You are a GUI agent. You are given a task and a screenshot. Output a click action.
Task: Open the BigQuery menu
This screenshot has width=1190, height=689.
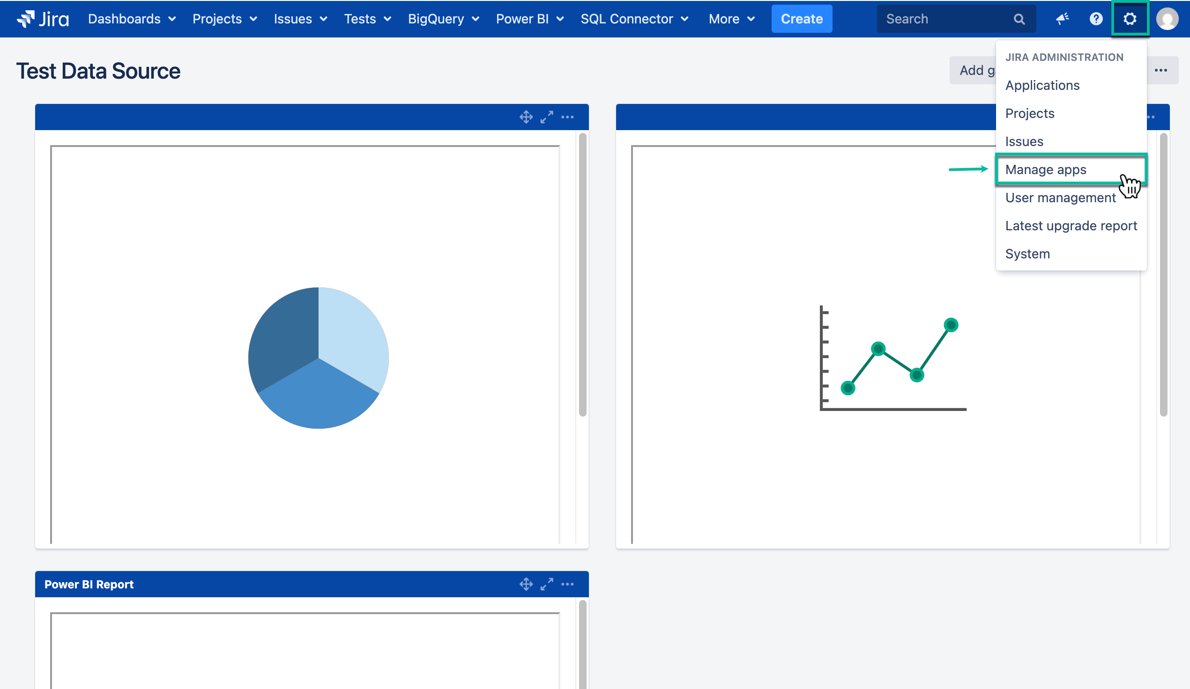[443, 19]
